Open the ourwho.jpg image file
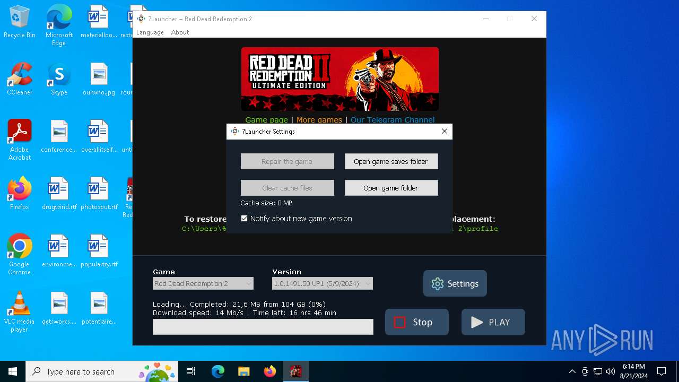 (x=99, y=80)
